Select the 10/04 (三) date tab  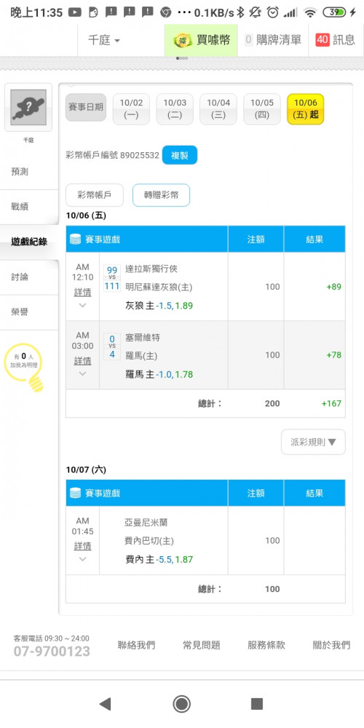(218, 109)
